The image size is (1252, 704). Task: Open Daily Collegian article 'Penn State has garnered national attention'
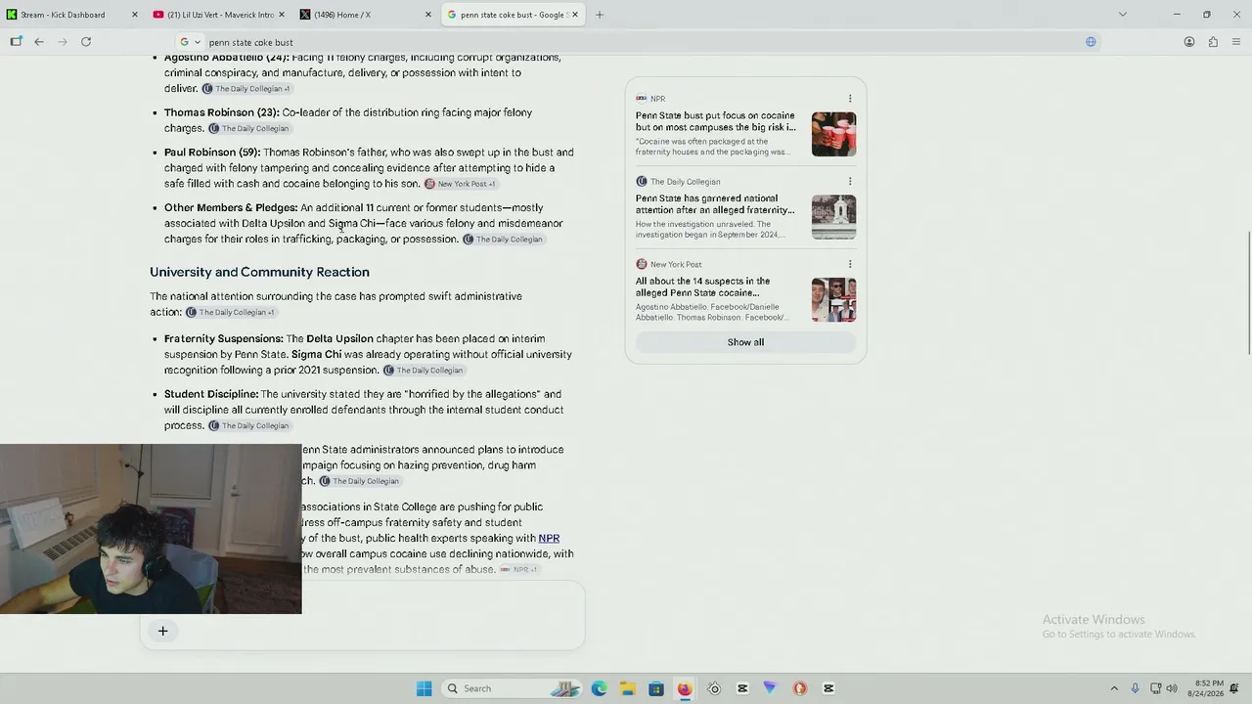coord(715,204)
